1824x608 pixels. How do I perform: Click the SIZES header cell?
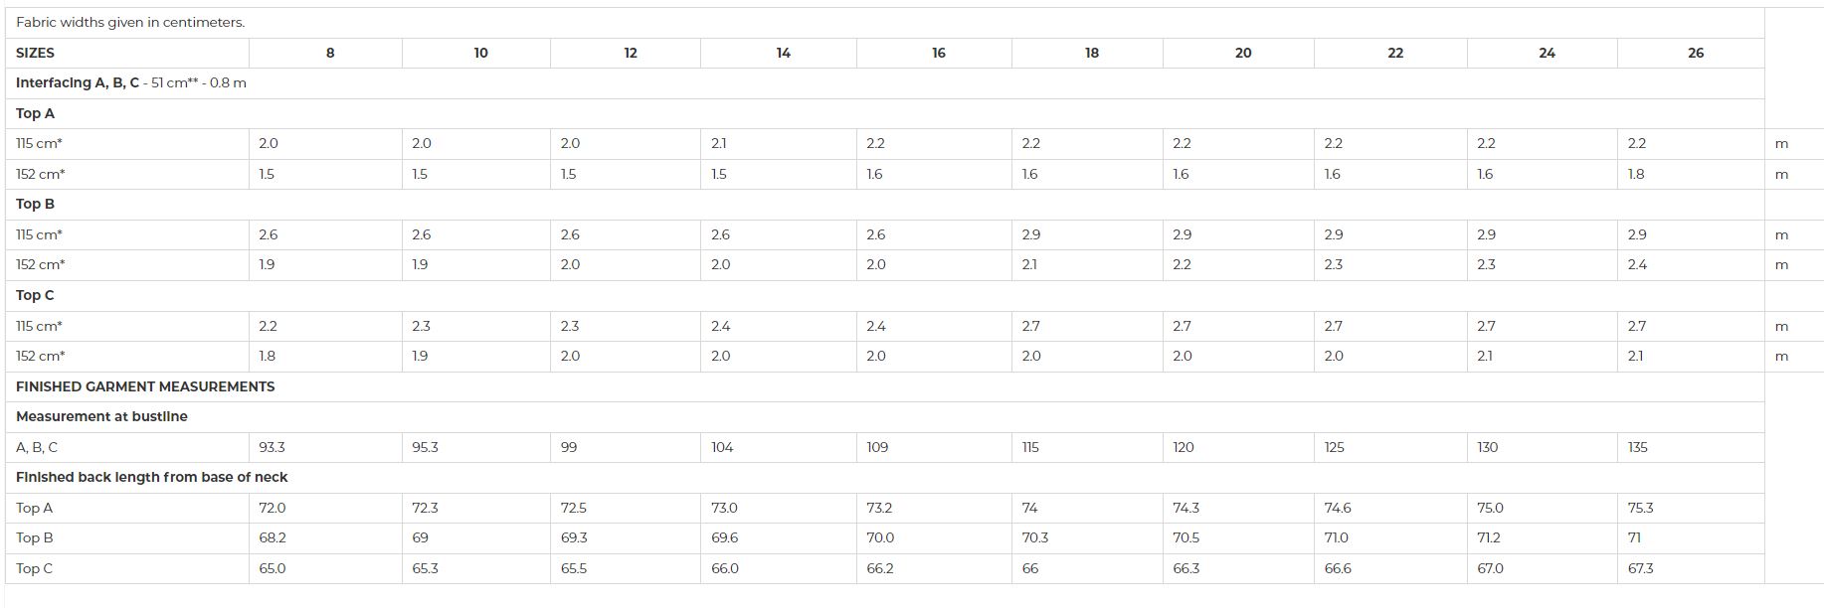pos(127,53)
